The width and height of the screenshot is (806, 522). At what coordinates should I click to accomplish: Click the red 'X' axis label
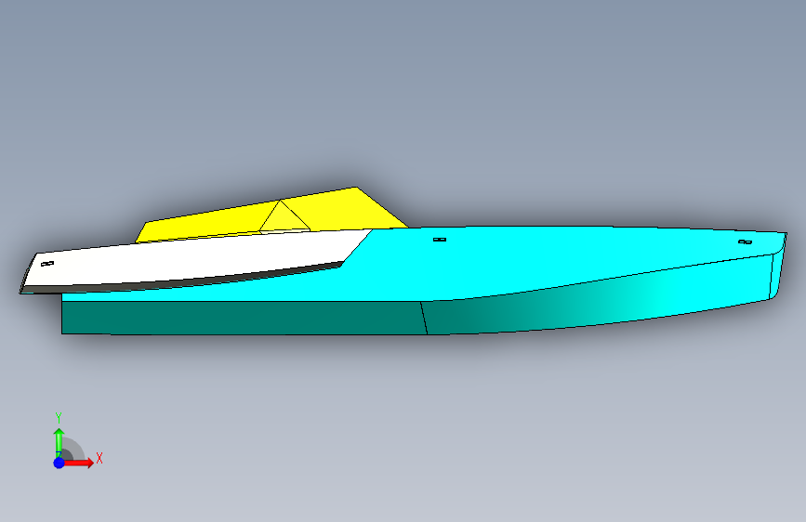tap(99, 458)
